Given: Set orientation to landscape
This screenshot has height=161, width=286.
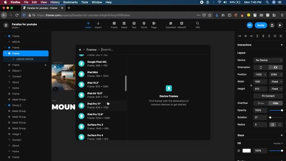Looking at the screenshot, I should (x=275, y=68).
